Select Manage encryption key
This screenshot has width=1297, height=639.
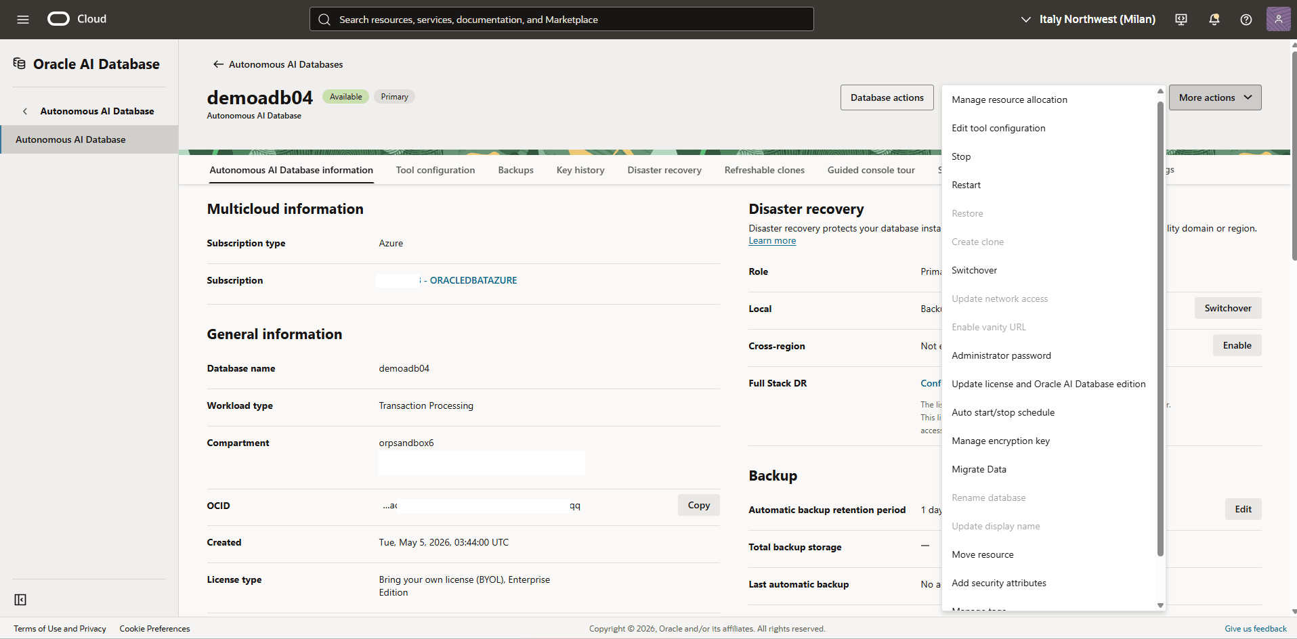[x=1000, y=441]
